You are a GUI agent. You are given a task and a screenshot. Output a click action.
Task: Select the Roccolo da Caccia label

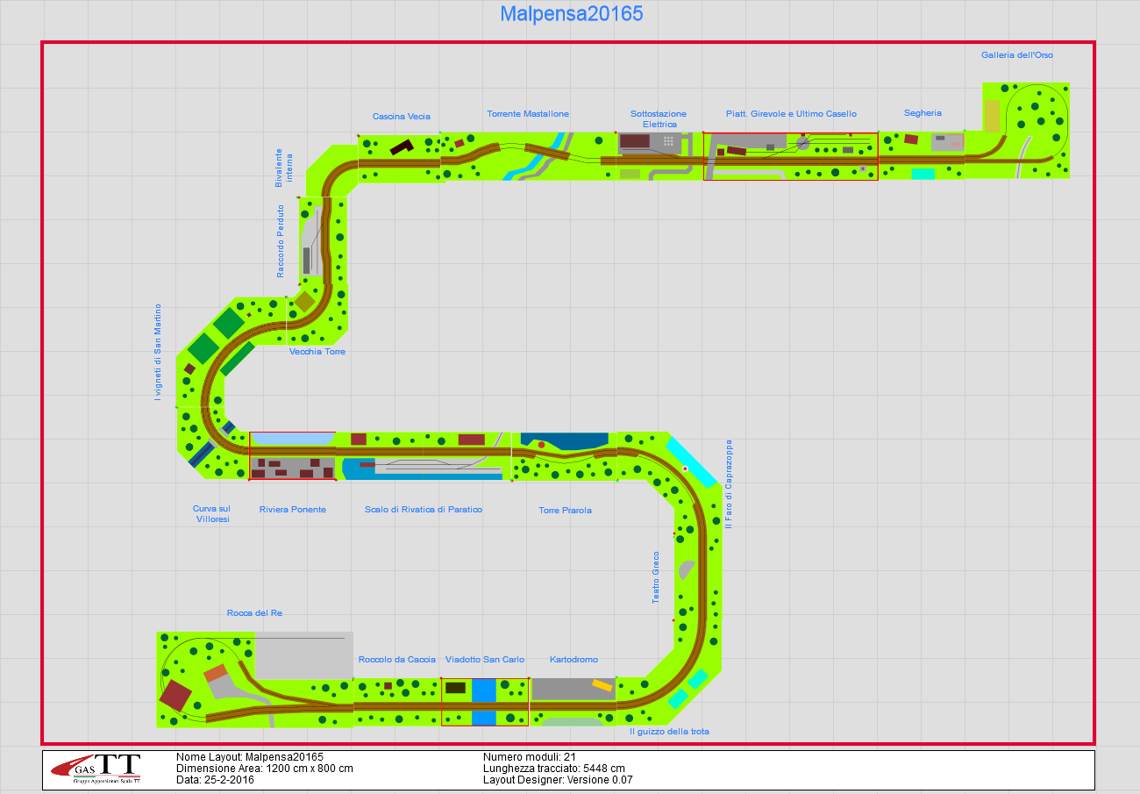(397, 660)
